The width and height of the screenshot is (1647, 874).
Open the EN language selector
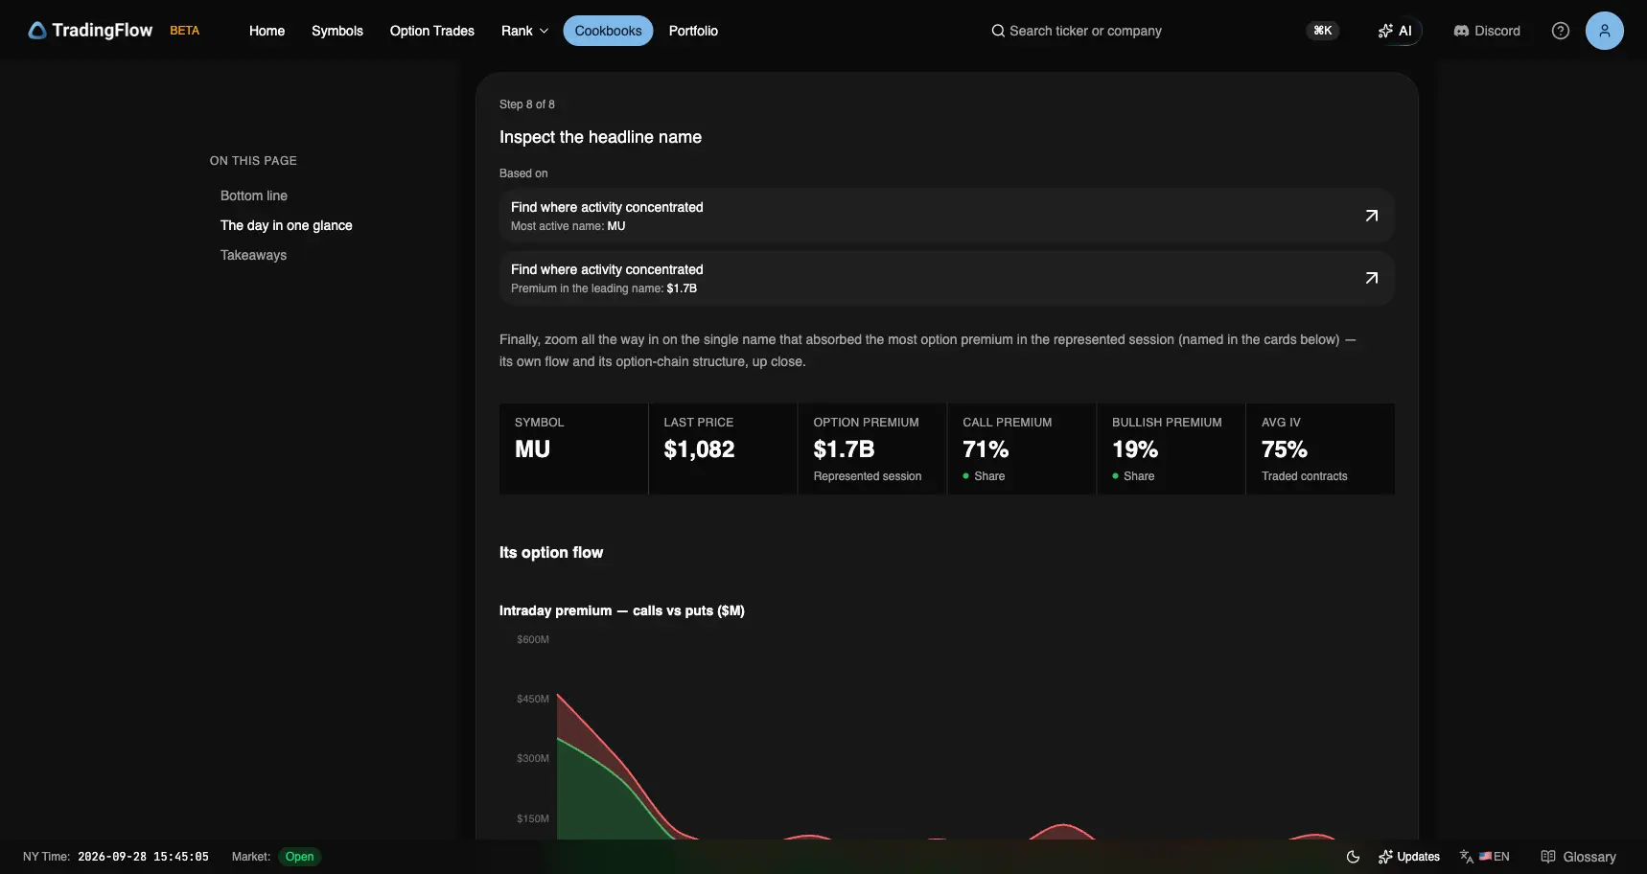pyautogui.click(x=1485, y=857)
